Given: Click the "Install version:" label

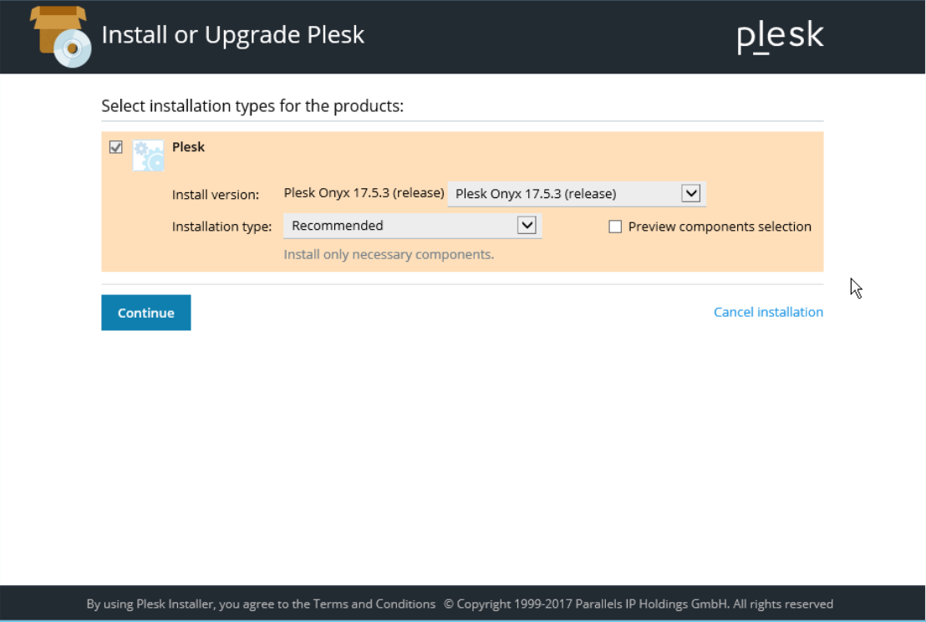Looking at the screenshot, I should tap(216, 195).
